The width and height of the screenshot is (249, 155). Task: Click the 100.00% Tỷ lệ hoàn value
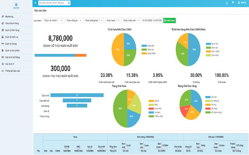point(222,75)
